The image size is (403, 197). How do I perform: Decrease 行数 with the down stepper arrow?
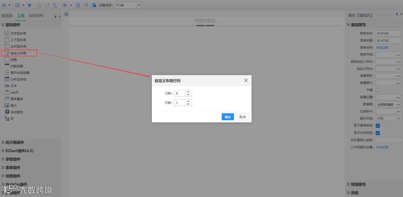(x=188, y=95)
